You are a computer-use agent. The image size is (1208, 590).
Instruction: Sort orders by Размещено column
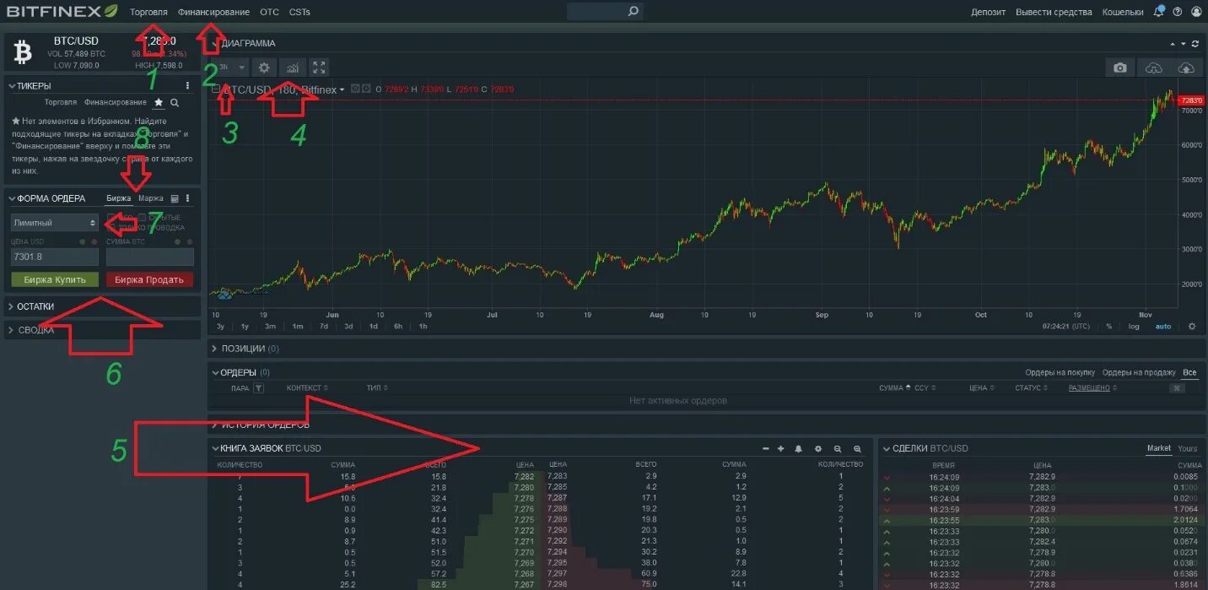point(1089,388)
